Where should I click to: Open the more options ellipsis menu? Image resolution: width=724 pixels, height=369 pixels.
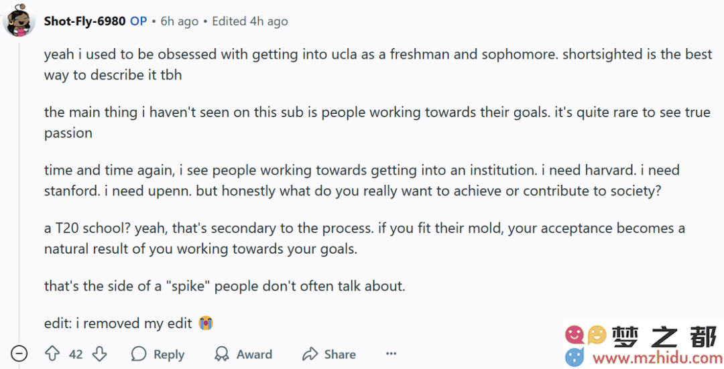[391, 354]
